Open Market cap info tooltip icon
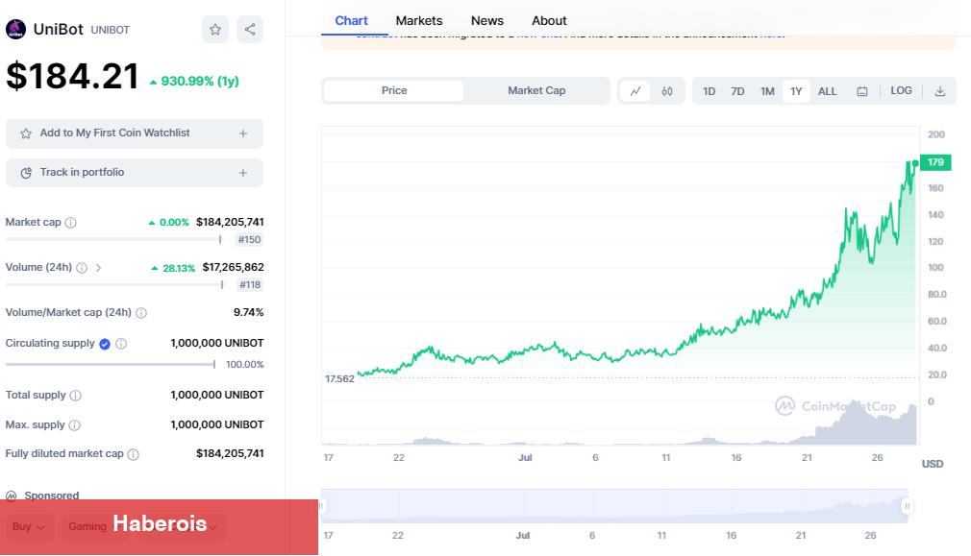The height and width of the screenshot is (556, 971). coord(70,223)
